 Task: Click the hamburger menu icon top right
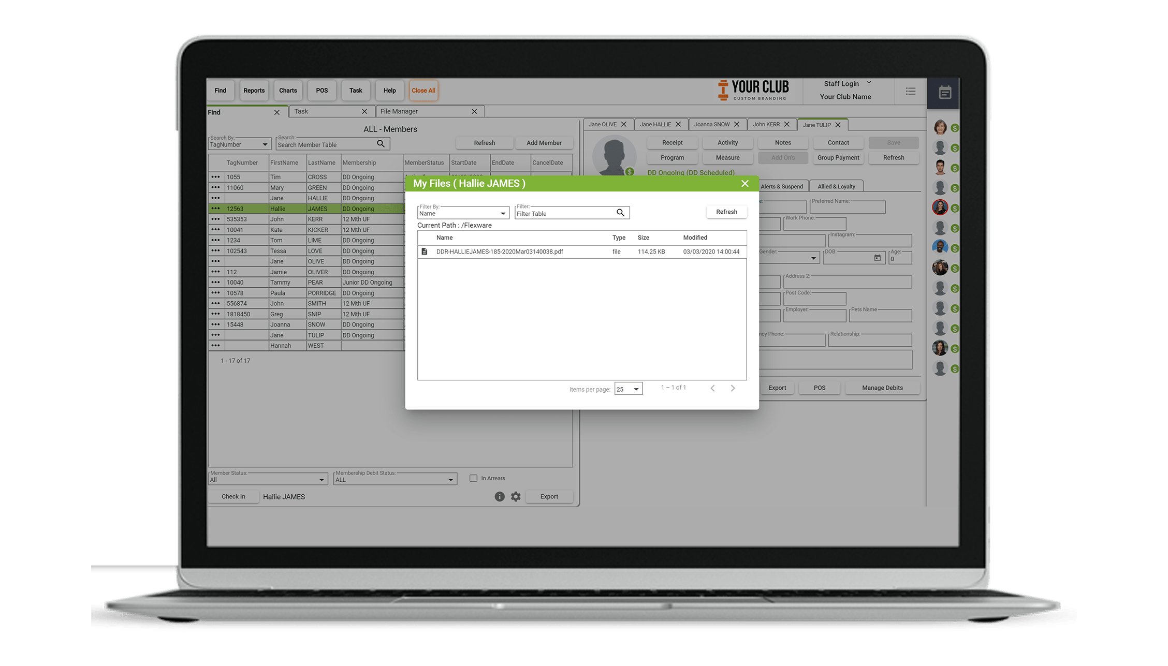click(x=911, y=91)
